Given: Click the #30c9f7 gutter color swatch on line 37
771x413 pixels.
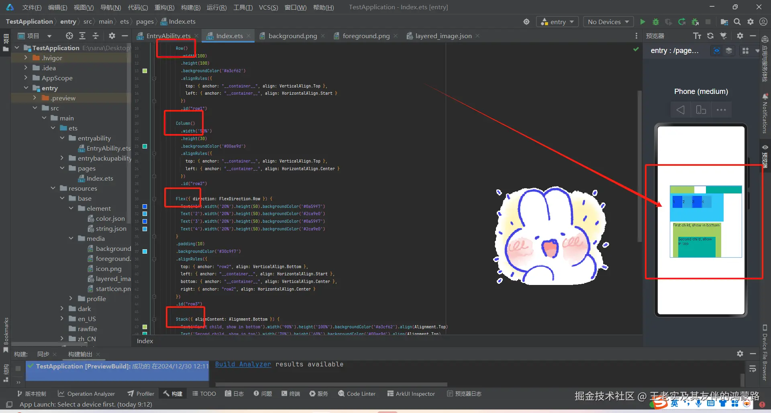Looking at the screenshot, I should pos(145,251).
